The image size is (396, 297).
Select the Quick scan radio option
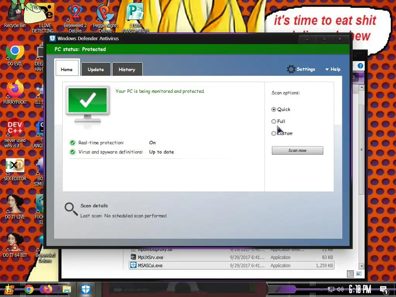coord(274,109)
